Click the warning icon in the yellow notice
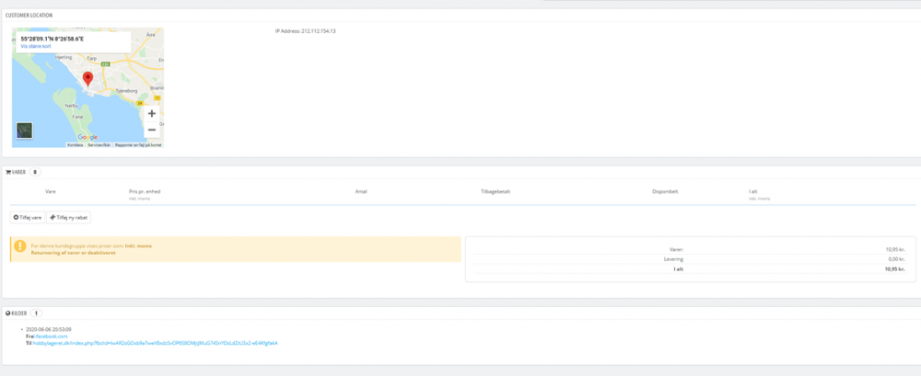This screenshot has width=921, height=376. tap(20, 245)
